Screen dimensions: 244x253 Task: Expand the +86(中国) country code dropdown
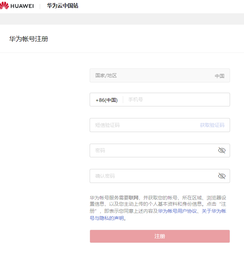point(107,100)
